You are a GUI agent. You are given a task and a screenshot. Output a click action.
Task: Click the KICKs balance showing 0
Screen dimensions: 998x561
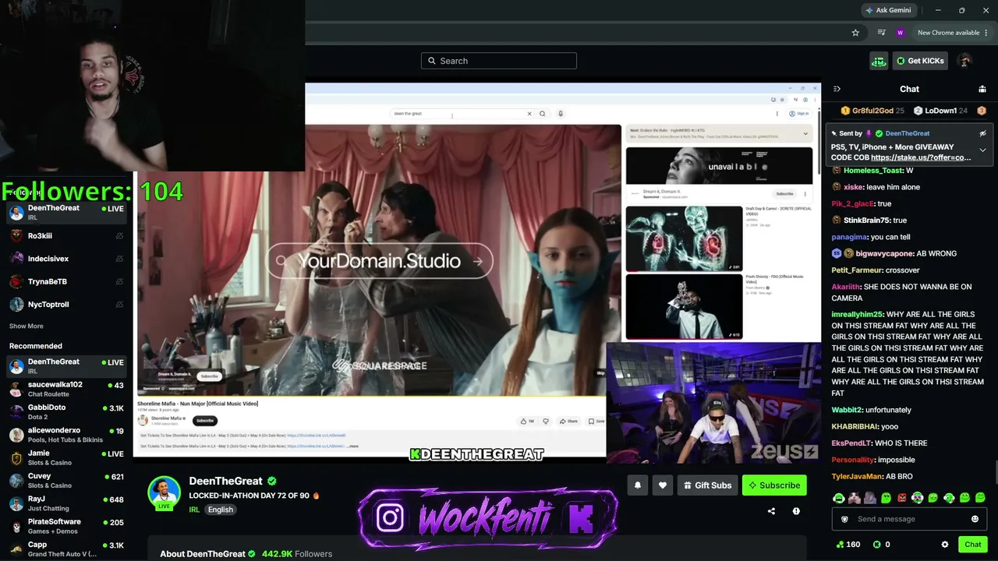coord(882,545)
